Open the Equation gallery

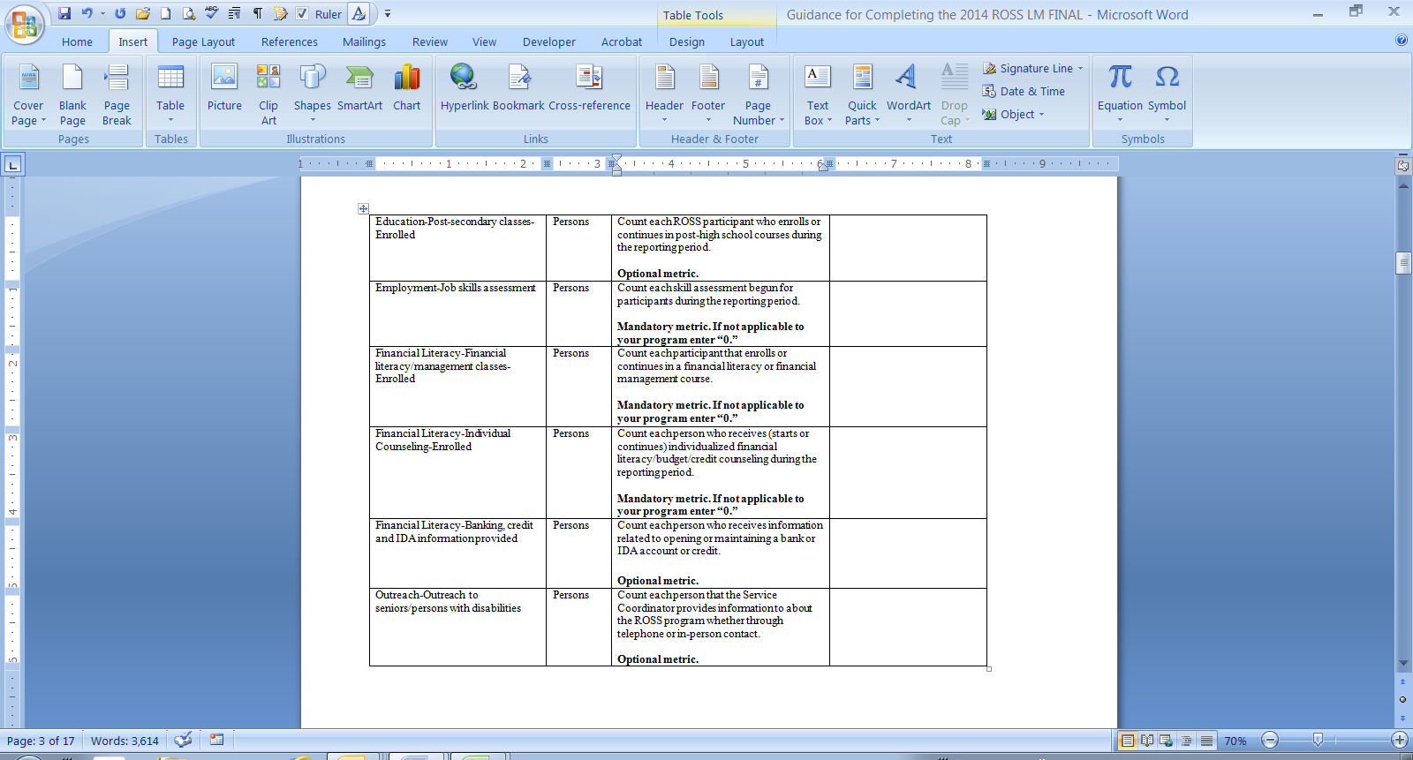pos(1120,94)
